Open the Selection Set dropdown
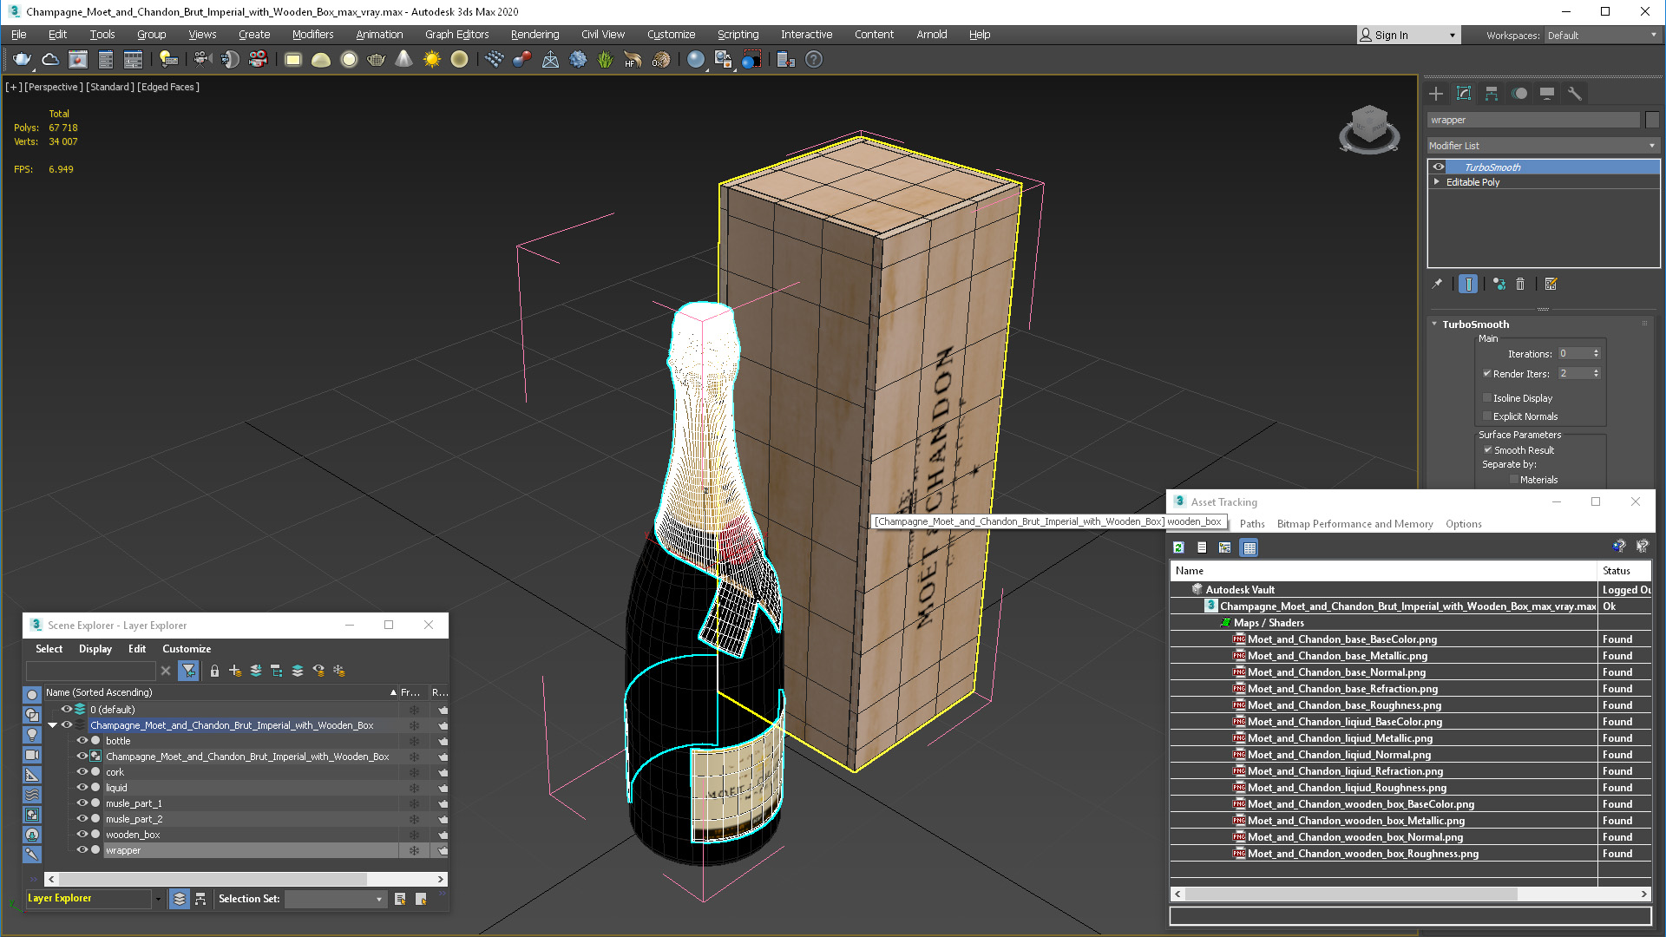This screenshot has height=937, width=1666. (x=335, y=899)
